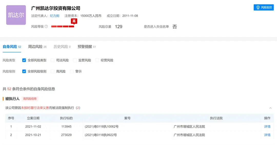Open legal representative 纪力驹 link
The width and height of the screenshot is (277, 145).
tap(55, 16)
